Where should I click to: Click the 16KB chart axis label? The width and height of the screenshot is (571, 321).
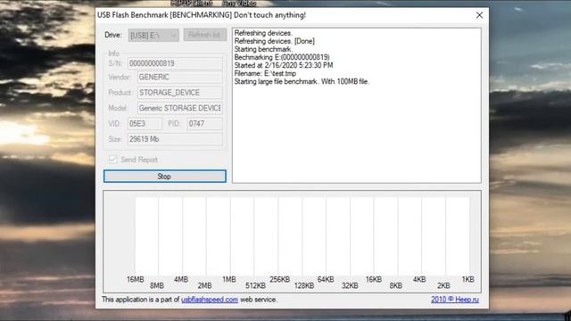coord(374,279)
